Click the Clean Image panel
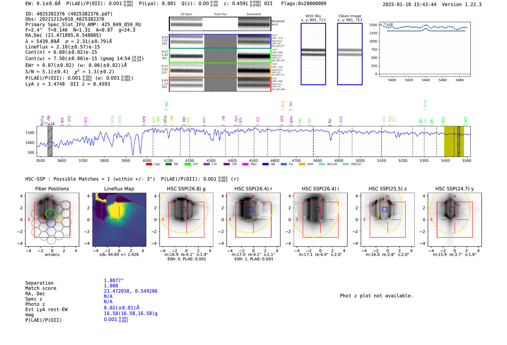This screenshot has width=507, height=345. click(350, 54)
